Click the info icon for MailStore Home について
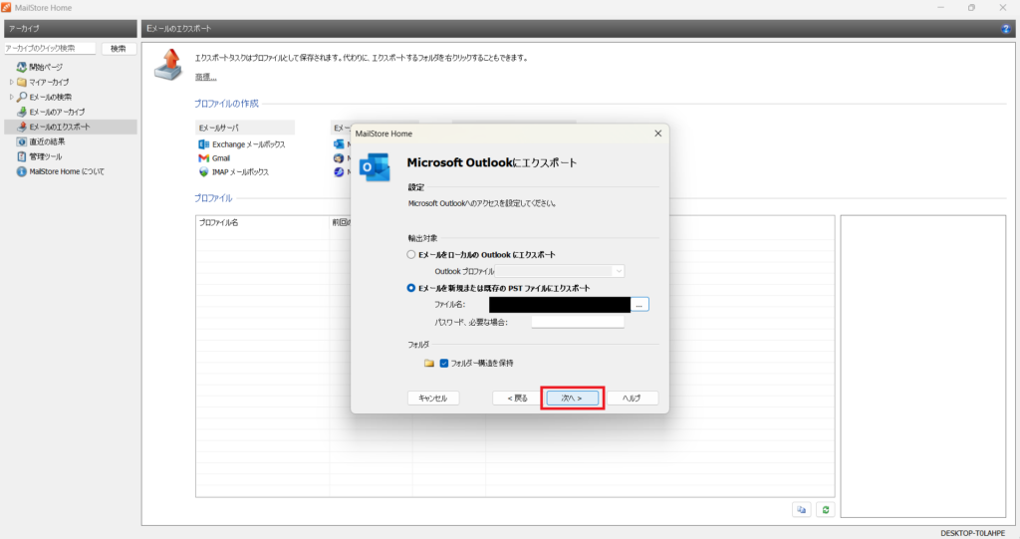 (22, 171)
